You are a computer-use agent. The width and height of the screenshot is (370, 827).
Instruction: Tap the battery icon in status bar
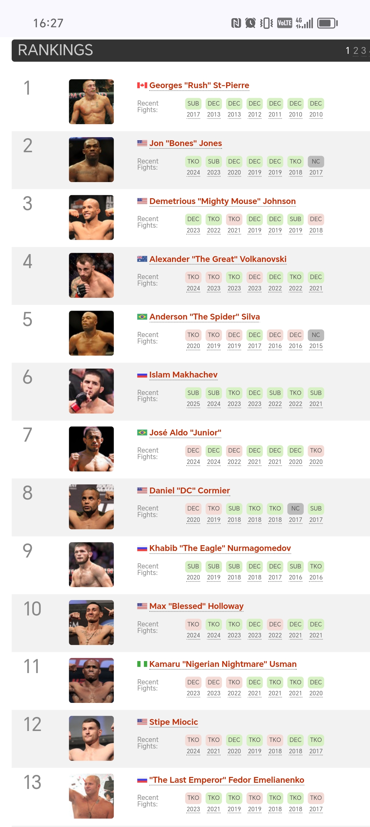click(328, 23)
